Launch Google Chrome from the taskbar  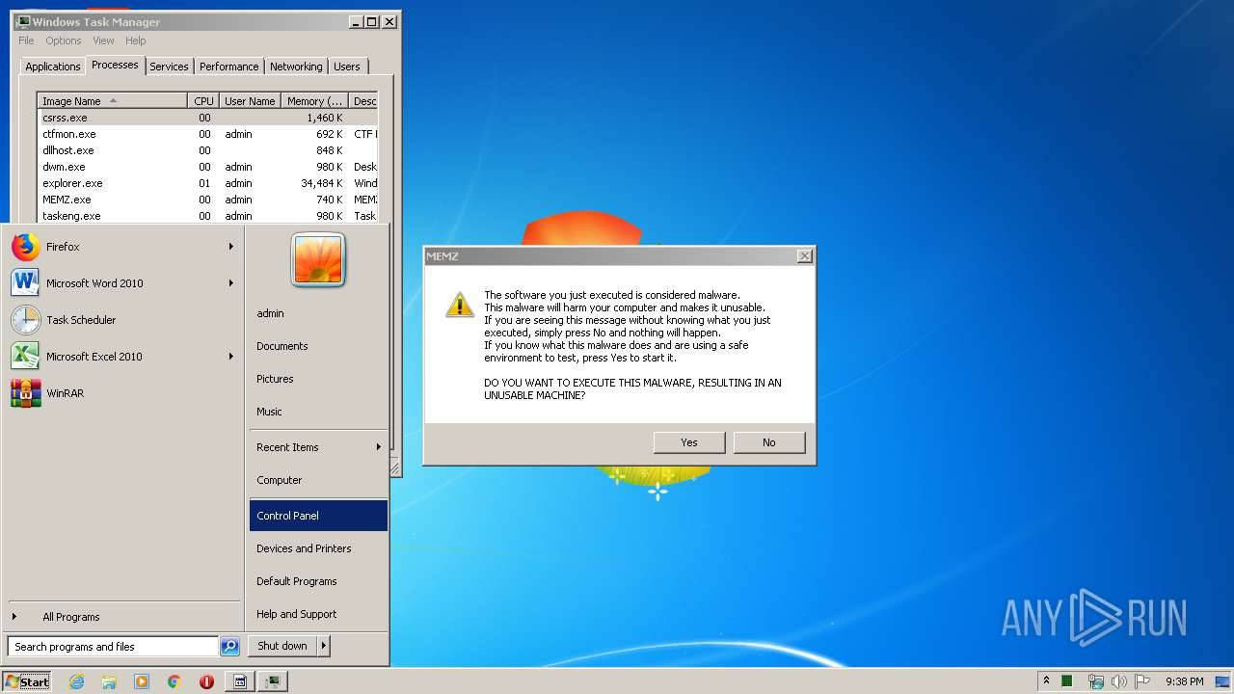coord(174,681)
